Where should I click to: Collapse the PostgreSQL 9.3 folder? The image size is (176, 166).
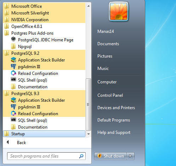(44, 94)
